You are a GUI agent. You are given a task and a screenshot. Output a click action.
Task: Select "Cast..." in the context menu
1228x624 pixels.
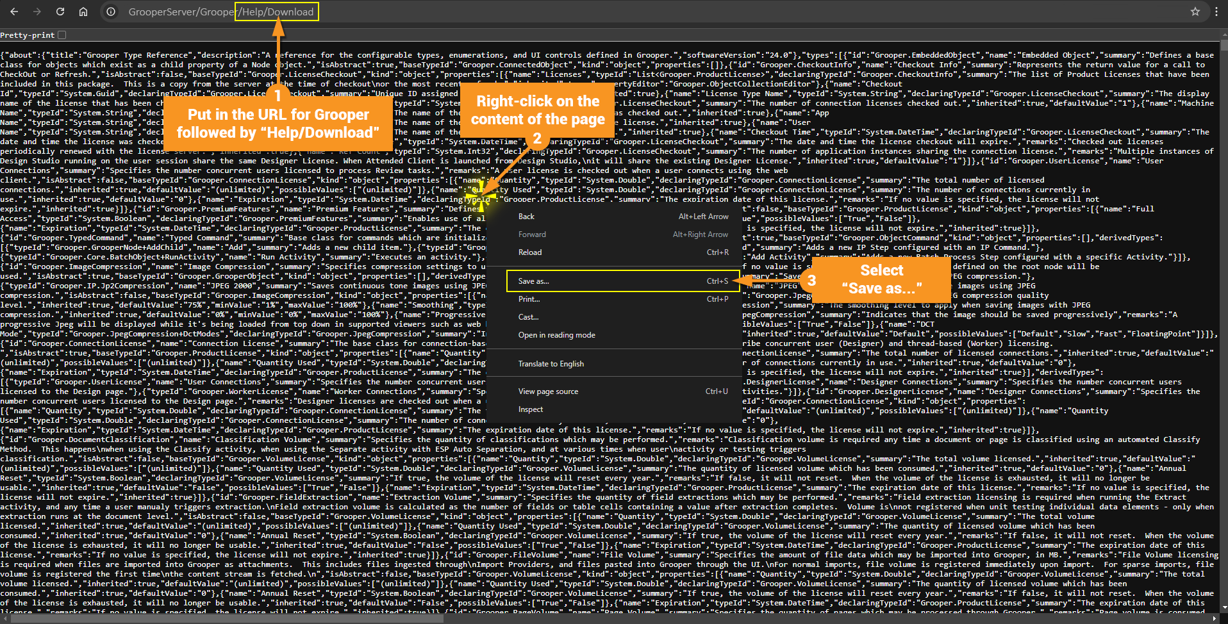tap(528, 317)
